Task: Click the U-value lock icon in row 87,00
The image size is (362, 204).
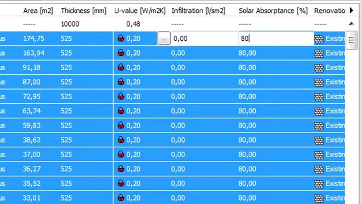Action: [121, 82]
